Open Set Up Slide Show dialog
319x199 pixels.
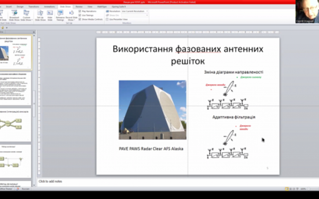click(40, 16)
